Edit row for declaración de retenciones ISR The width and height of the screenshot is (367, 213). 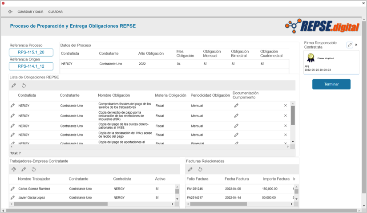click(x=12, y=116)
